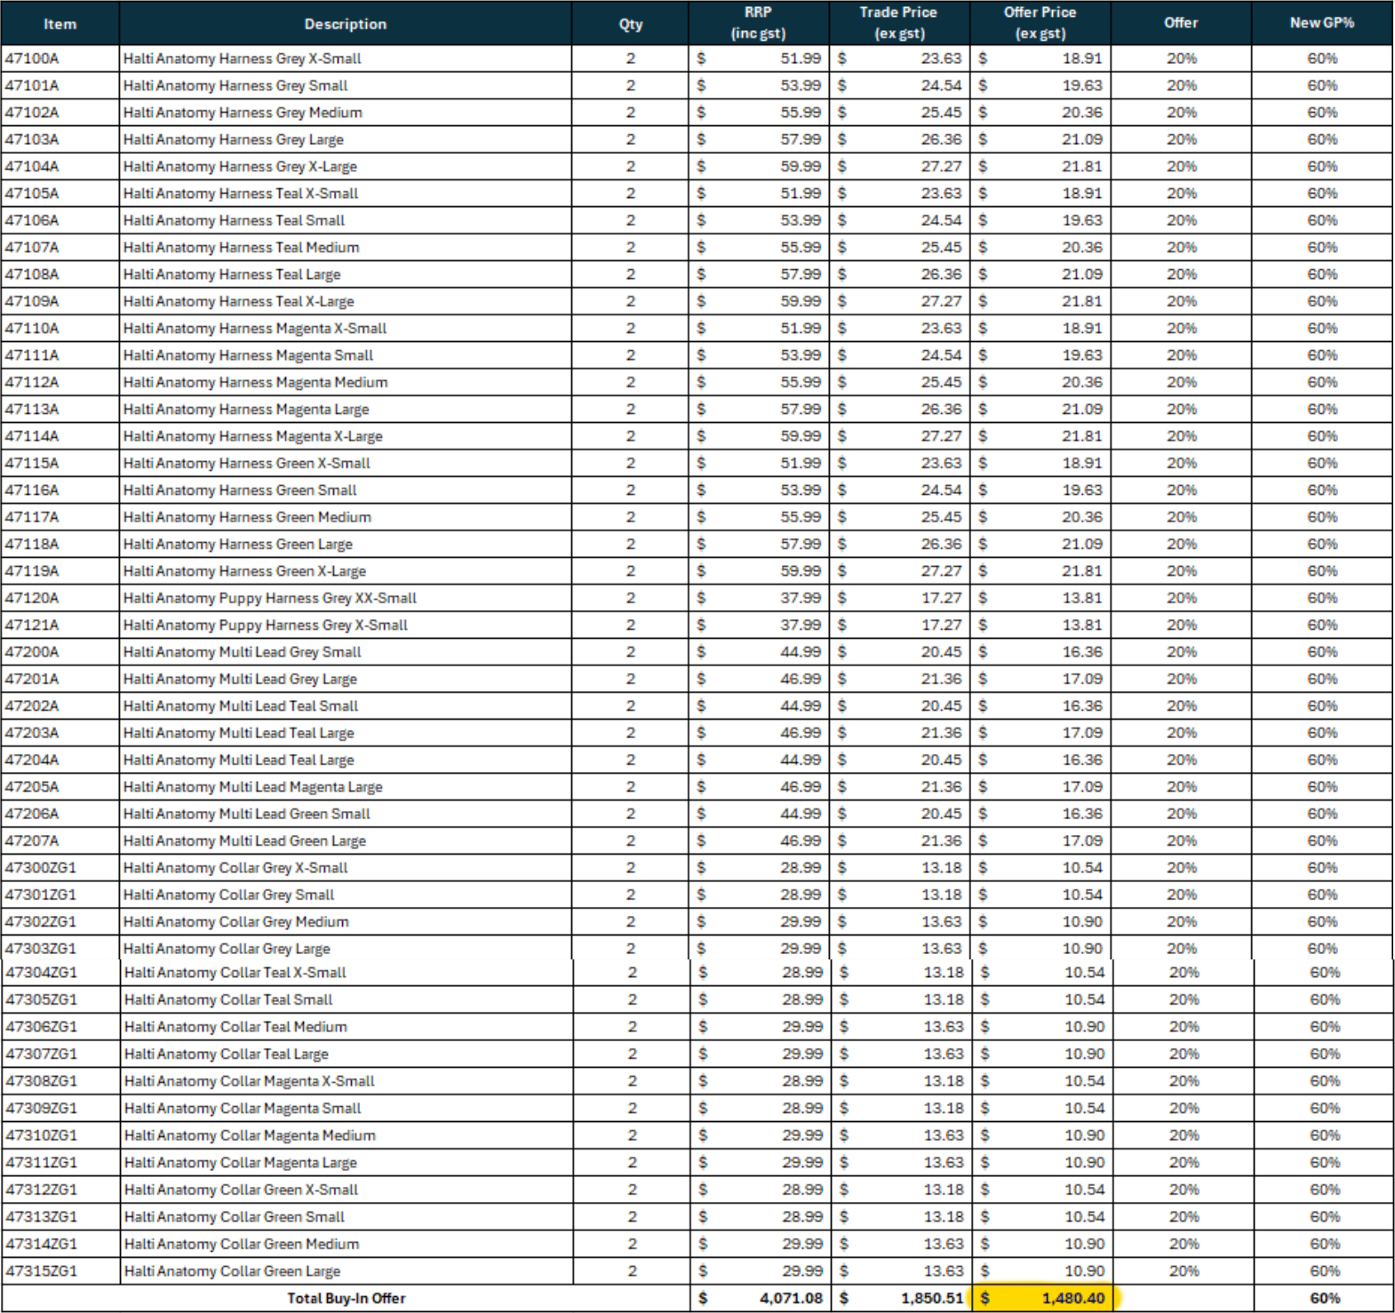
Task: Click the Qty column header
Action: tap(631, 24)
